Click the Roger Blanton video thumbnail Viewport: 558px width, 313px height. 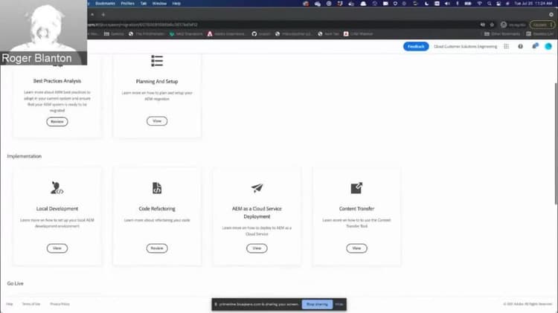pos(43,33)
